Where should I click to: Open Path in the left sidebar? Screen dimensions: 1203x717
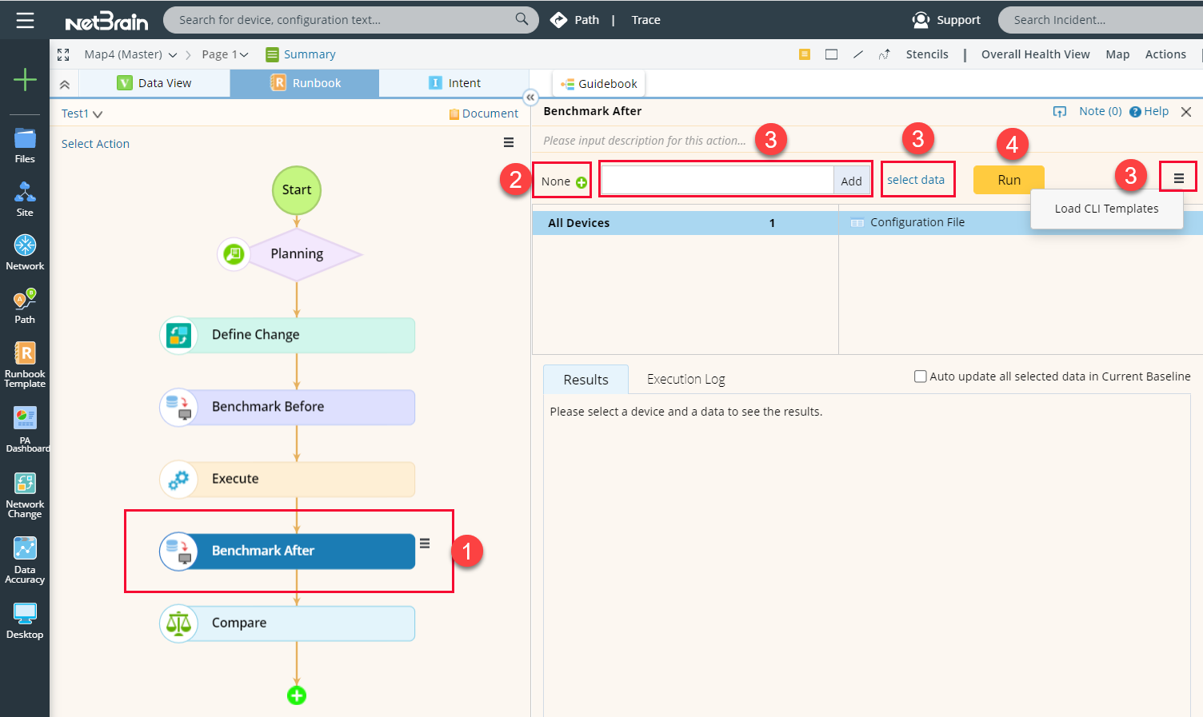click(25, 306)
